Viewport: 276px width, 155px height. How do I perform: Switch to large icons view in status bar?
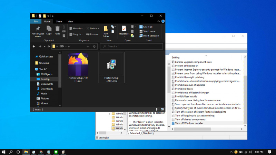(162, 109)
